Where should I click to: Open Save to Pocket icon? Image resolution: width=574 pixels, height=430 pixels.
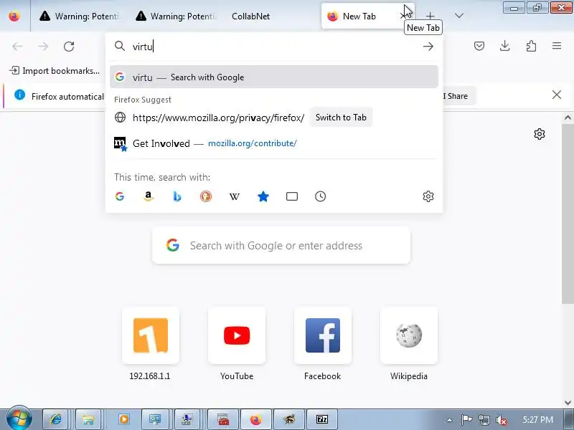click(x=479, y=46)
